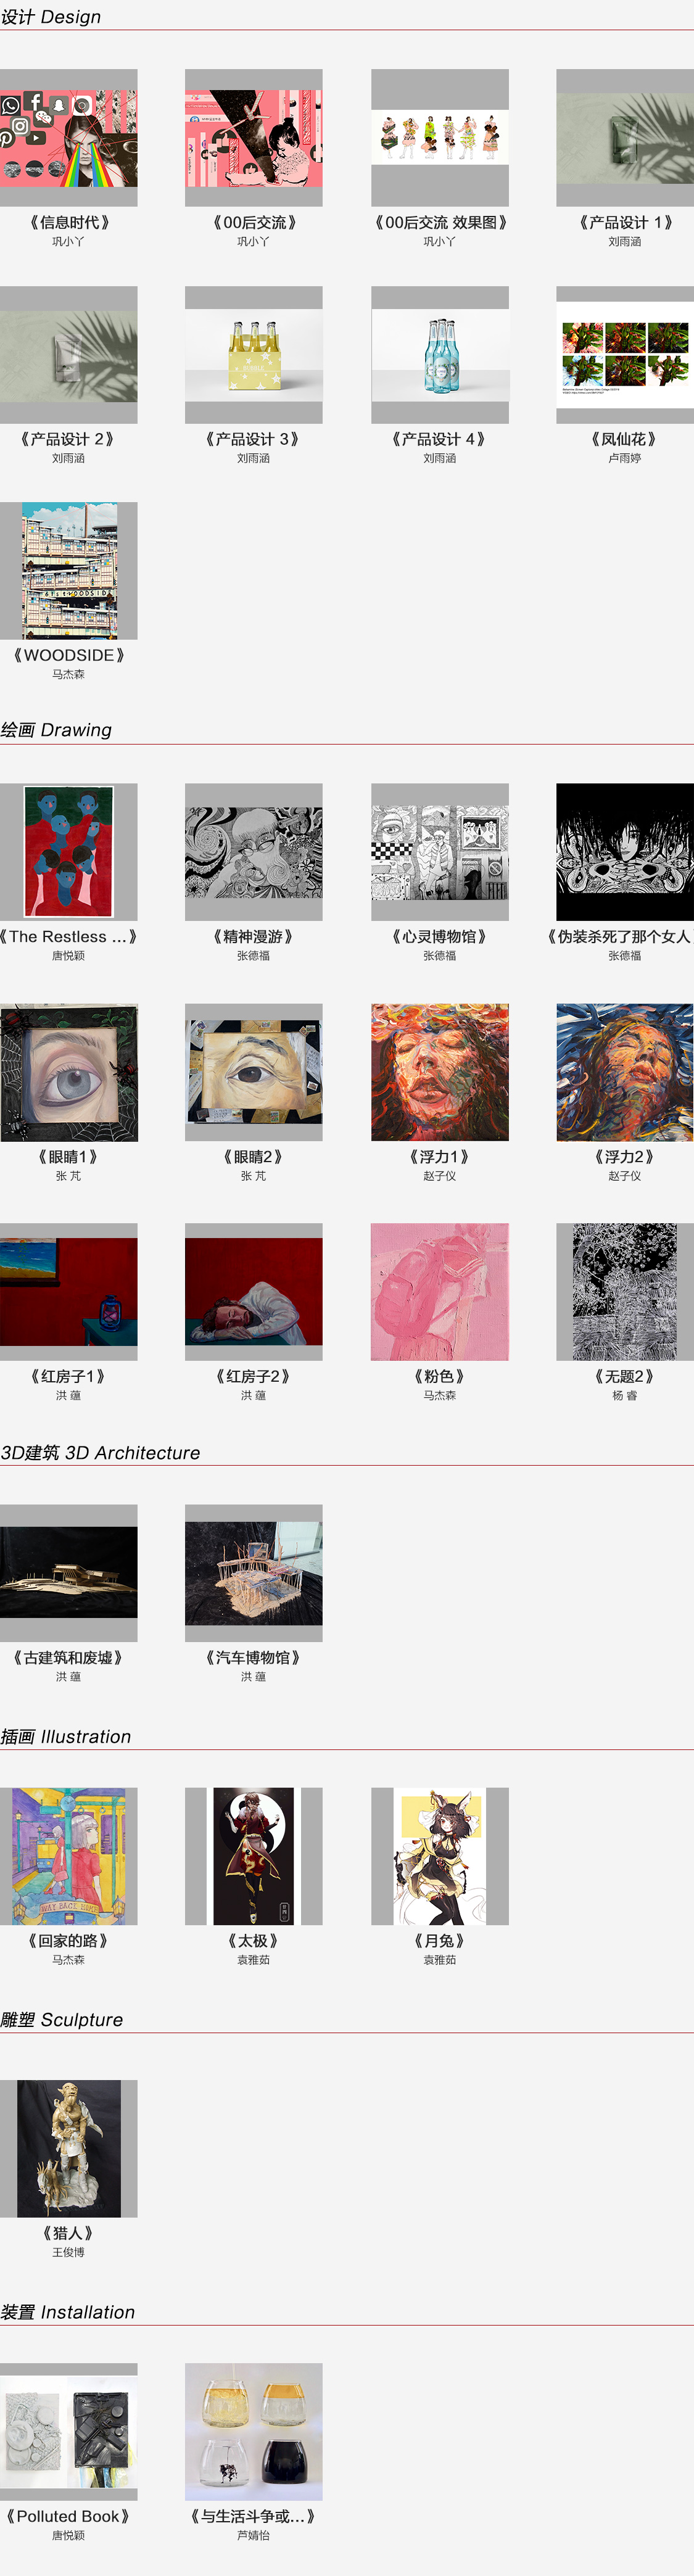Select the 《红房子2》 sleeping figure painting
This screenshot has width=694, height=2576.
(x=254, y=1292)
